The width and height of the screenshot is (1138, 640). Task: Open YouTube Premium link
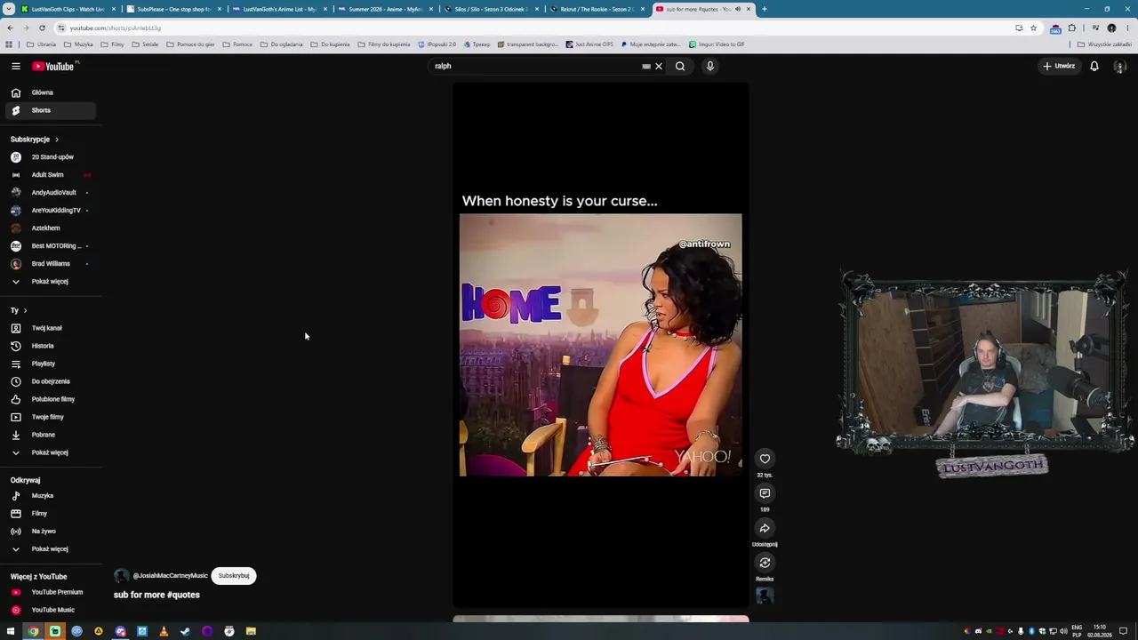point(49,592)
